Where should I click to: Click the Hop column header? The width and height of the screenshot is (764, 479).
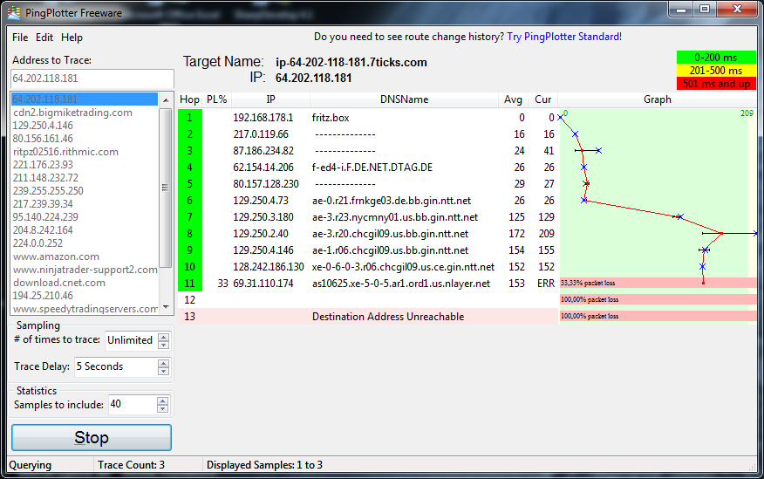pos(189,99)
